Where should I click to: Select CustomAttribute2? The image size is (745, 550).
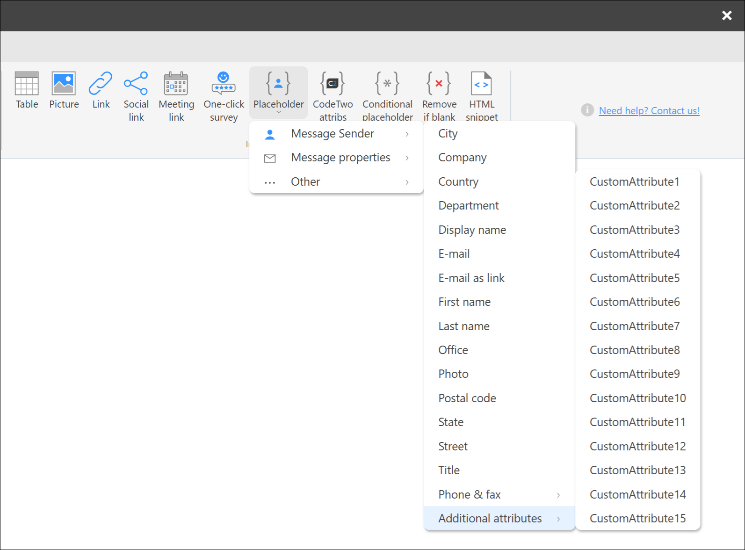point(637,206)
